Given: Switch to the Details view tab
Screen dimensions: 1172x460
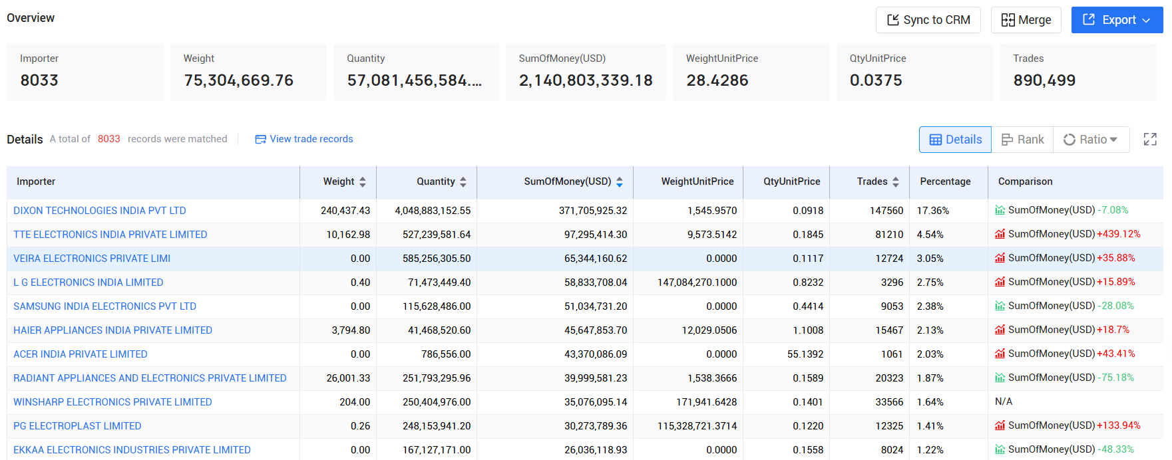Looking at the screenshot, I should pyautogui.click(x=955, y=140).
